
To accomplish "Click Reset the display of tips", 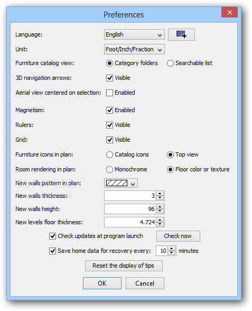I will [x=124, y=266].
